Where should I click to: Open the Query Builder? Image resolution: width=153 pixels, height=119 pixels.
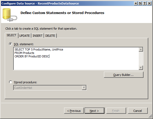coord(124,75)
